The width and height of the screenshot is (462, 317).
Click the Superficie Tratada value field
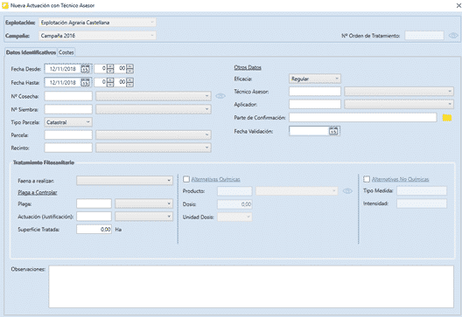tap(94, 230)
